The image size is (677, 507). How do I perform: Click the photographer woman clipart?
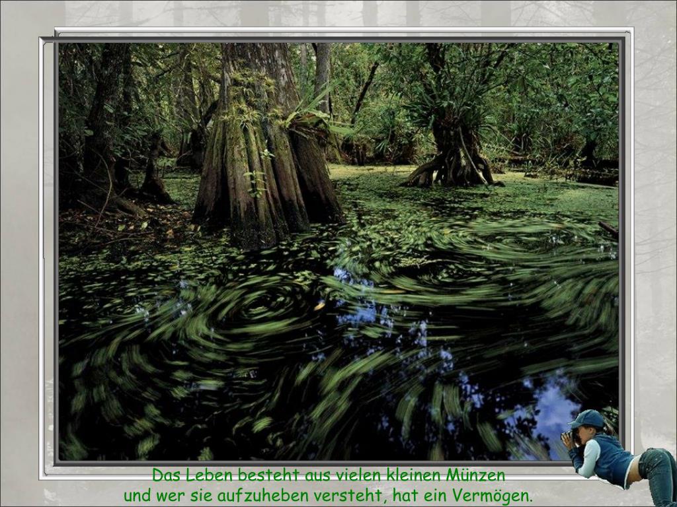[619, 457]
